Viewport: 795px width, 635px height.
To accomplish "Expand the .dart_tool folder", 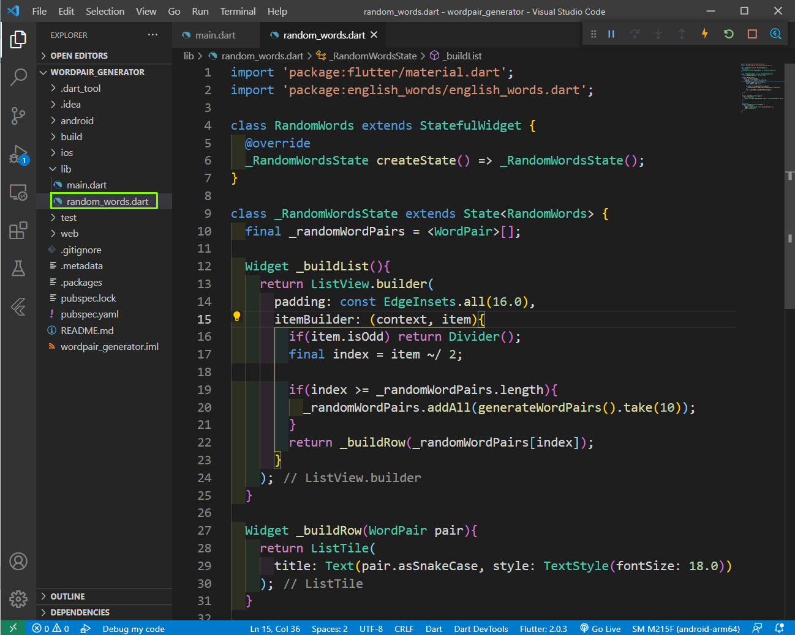I will (104, 88).
